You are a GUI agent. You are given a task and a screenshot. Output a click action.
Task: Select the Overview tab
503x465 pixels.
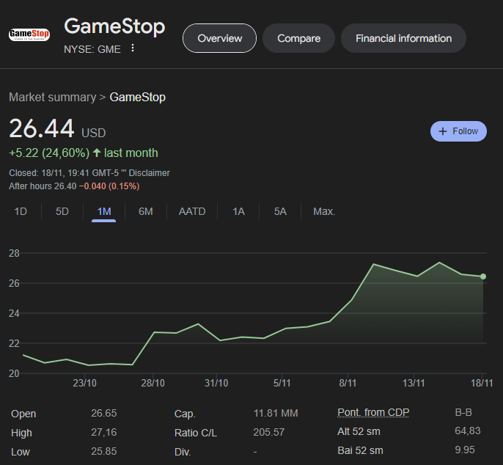click(x=220, y=38)
